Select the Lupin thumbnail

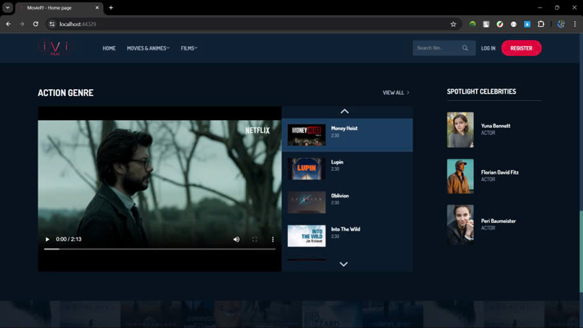[x=306, y=169]
